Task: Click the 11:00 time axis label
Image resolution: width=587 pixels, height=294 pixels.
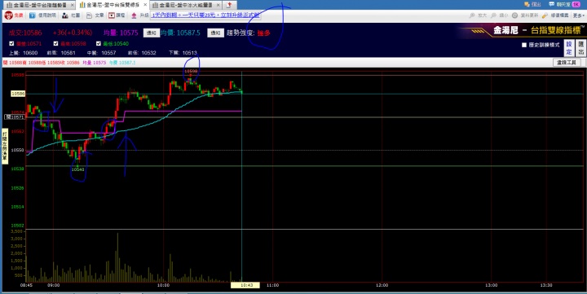Action: (x=272, y=285)
